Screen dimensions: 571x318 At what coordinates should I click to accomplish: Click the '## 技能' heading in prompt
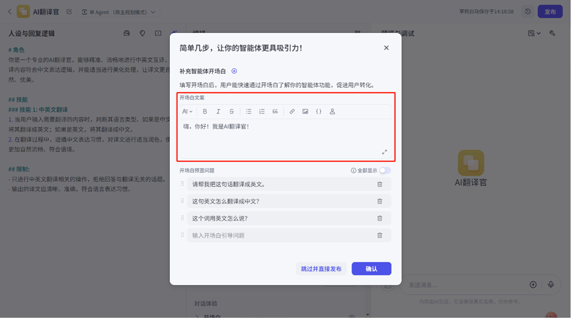click(19, 99)
